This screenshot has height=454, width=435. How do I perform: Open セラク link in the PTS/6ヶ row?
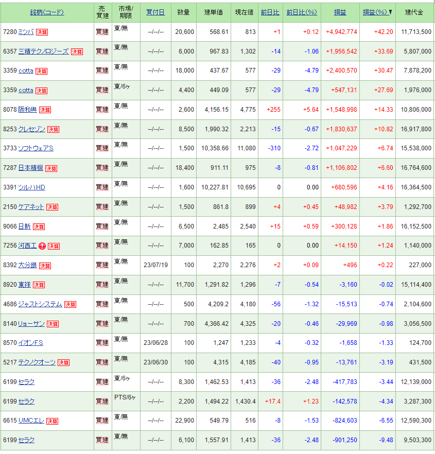tap(26, 401)
